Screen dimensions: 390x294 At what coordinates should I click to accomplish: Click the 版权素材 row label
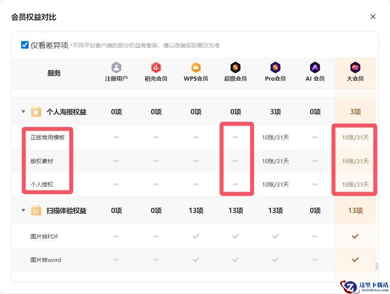tap(42, 161)
